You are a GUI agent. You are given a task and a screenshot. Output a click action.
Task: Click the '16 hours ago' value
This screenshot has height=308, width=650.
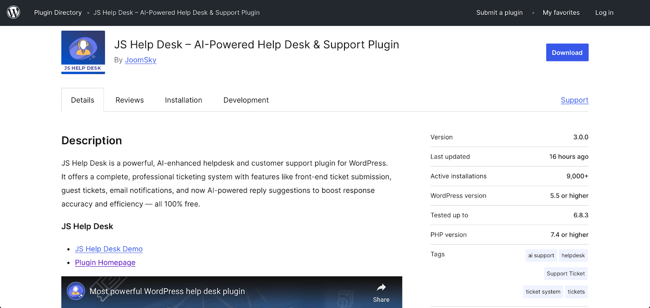click(x=569, y=157)
